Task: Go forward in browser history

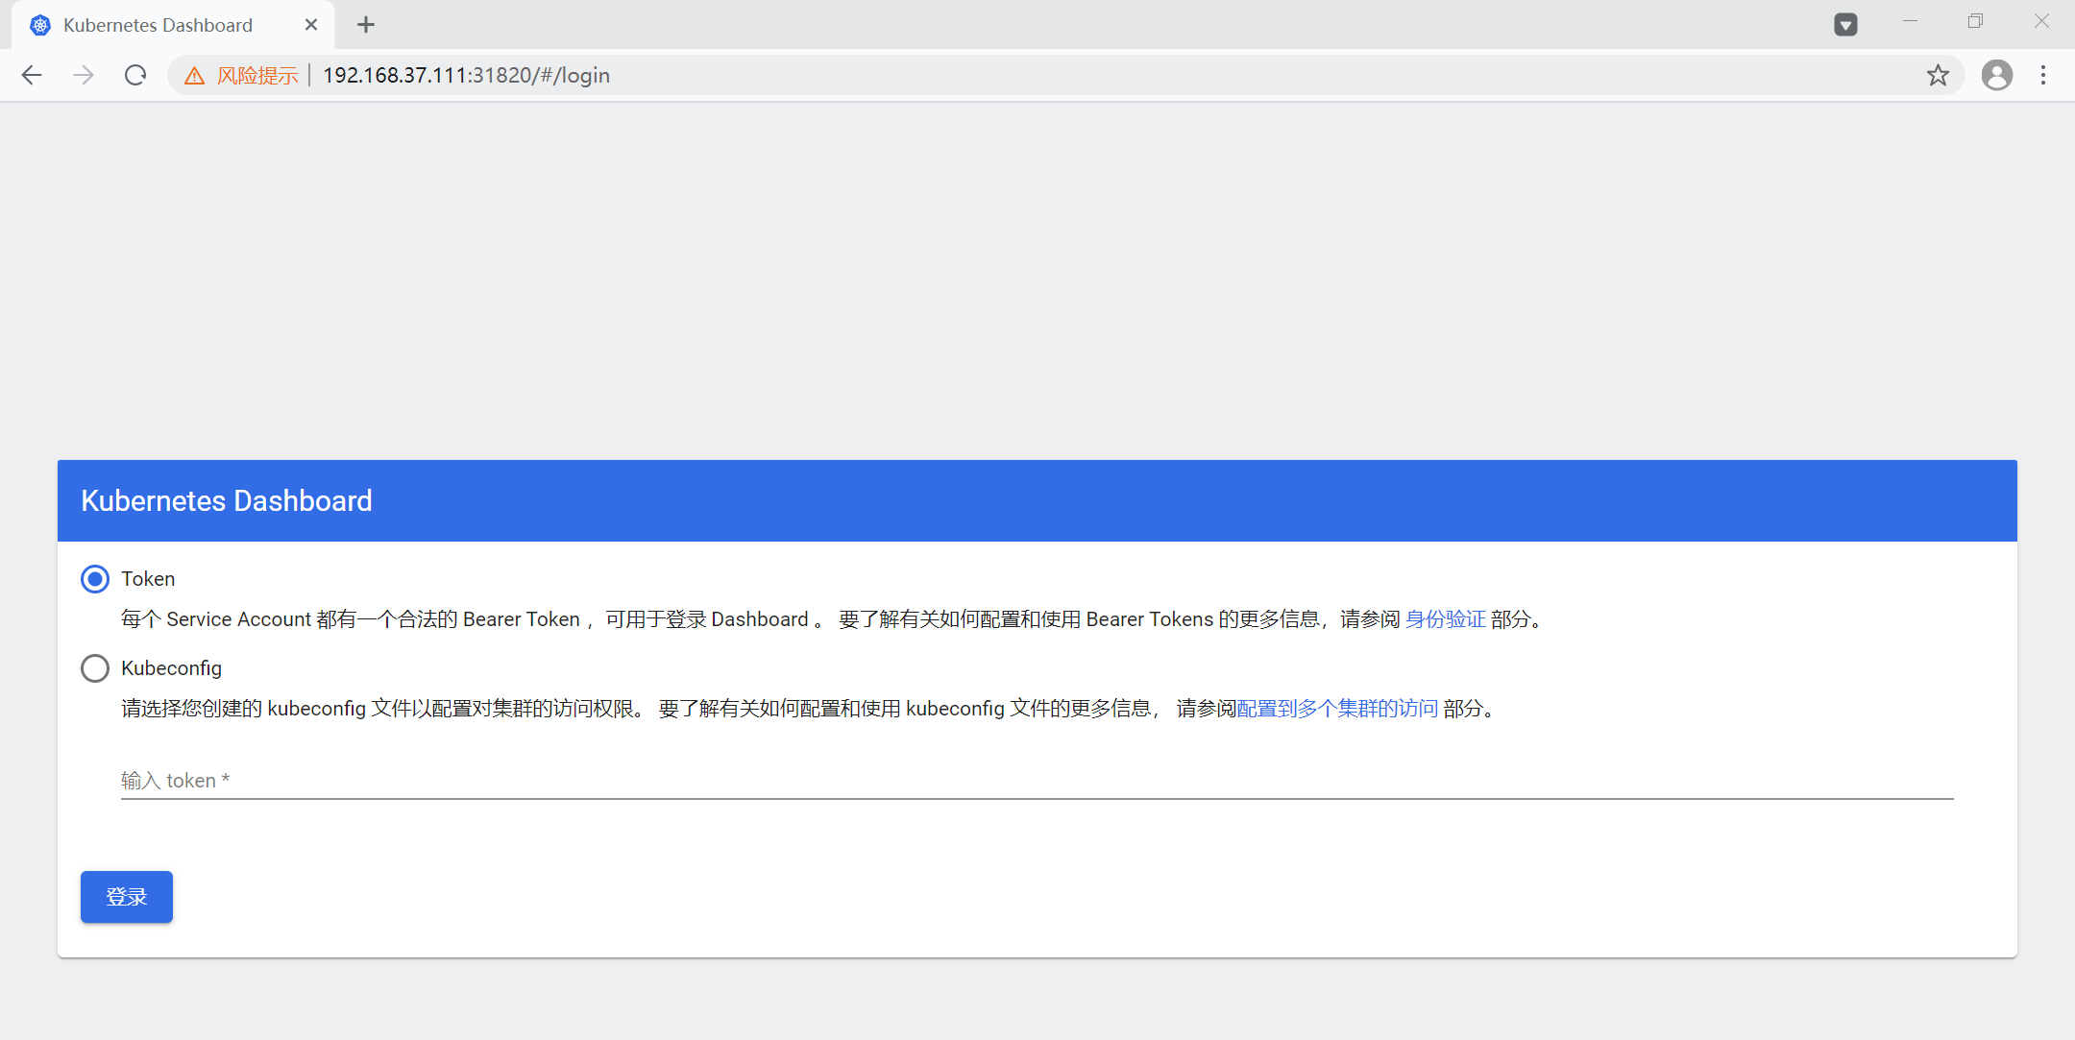Action: coord(84,75)
